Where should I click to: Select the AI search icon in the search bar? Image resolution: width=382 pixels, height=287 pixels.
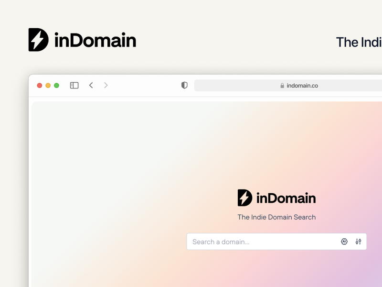344,241
